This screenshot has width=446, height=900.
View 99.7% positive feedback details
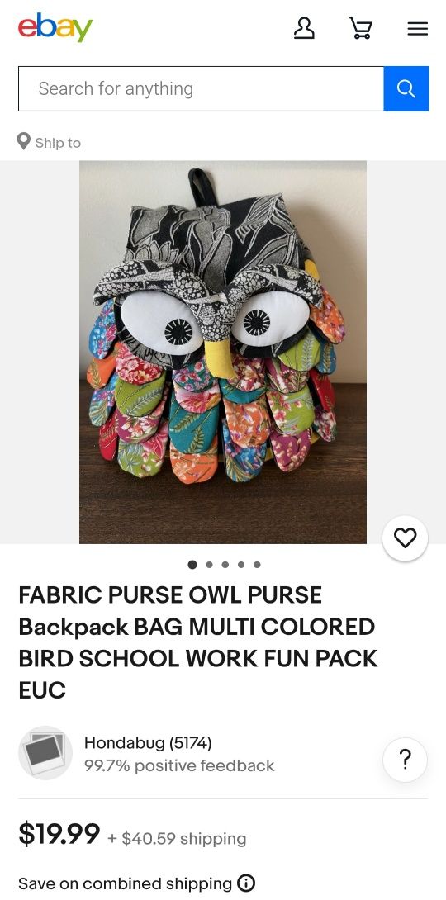pyautogui.click(x=179, y=765)
